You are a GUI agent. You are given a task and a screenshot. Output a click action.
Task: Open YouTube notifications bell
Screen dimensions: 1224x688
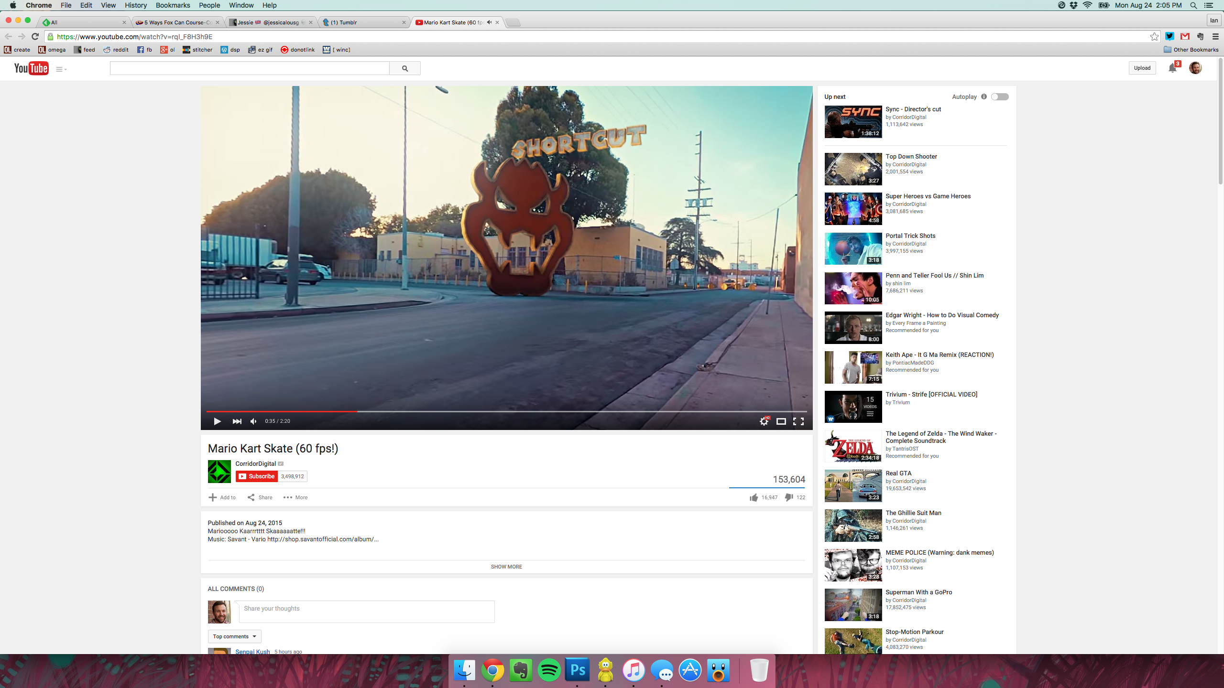(1172, 68)
